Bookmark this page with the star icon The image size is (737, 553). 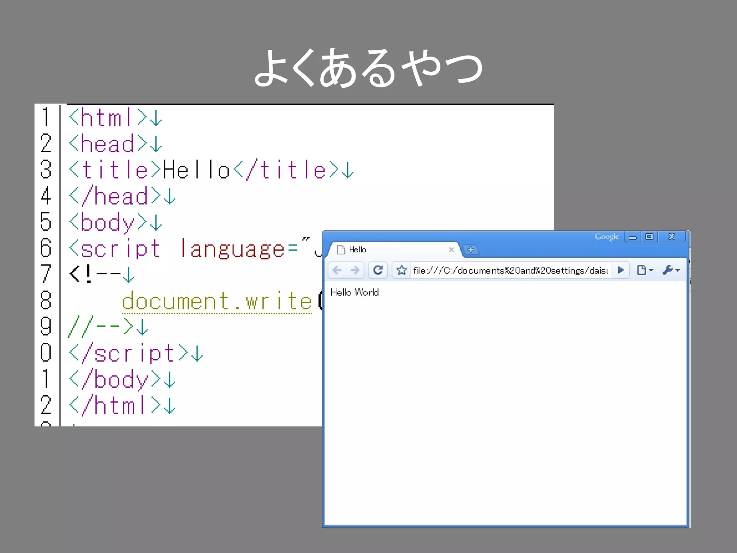402,270
